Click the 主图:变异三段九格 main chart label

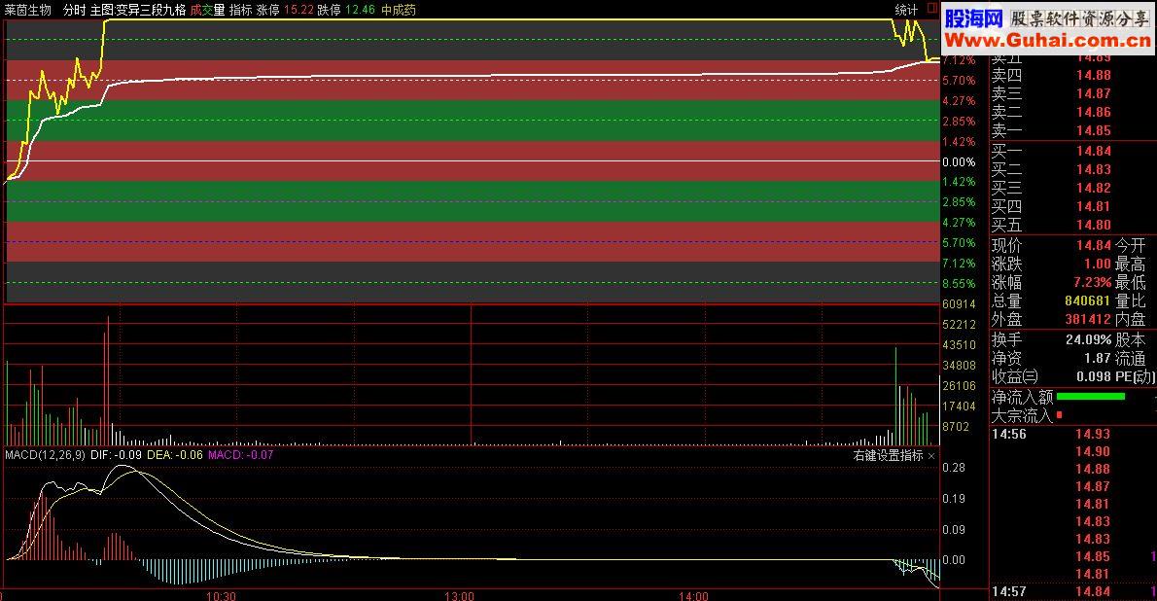pyautogui.click(x=138, y=10)
